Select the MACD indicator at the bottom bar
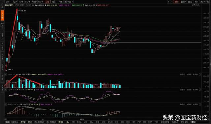The width and height of the screenshot is (211, 124). (x=61, y=122)
